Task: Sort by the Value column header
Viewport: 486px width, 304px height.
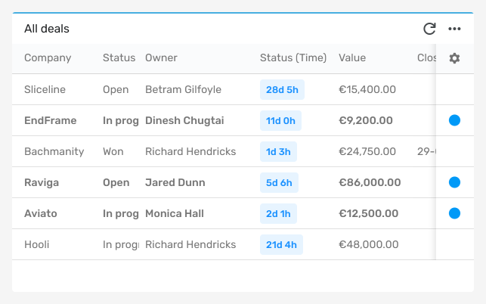Action: [x=352, y=58]
